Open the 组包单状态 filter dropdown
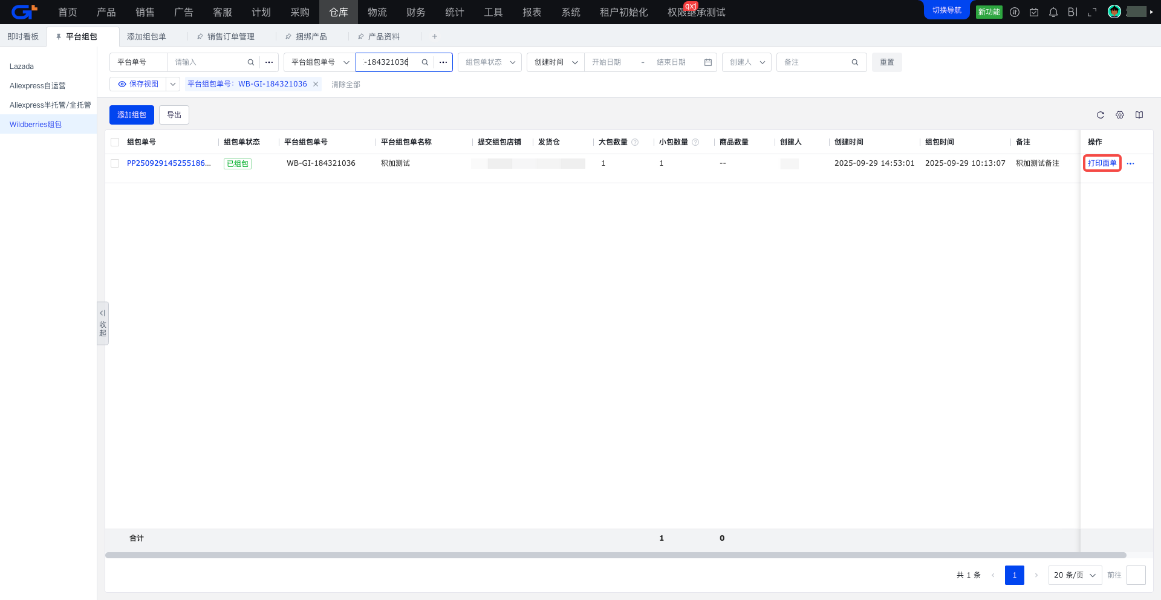This screenshot has height=600, width=1161. (490, 62)
